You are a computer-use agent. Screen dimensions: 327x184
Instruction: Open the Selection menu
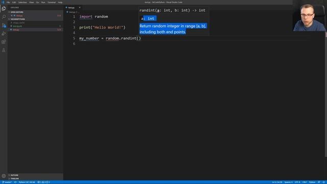(x=22, y=2)
